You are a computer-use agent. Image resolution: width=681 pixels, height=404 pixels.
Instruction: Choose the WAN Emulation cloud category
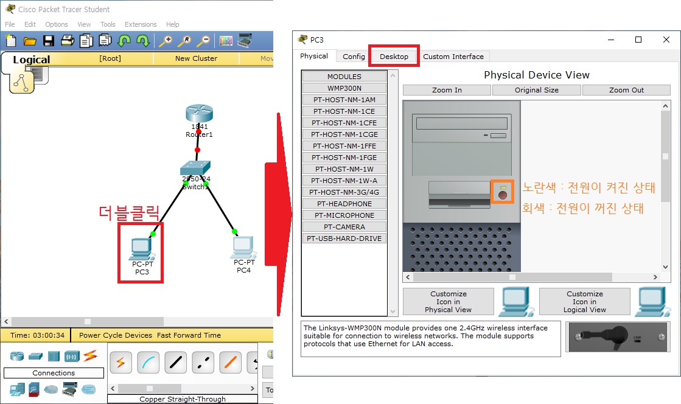point(51,389)
